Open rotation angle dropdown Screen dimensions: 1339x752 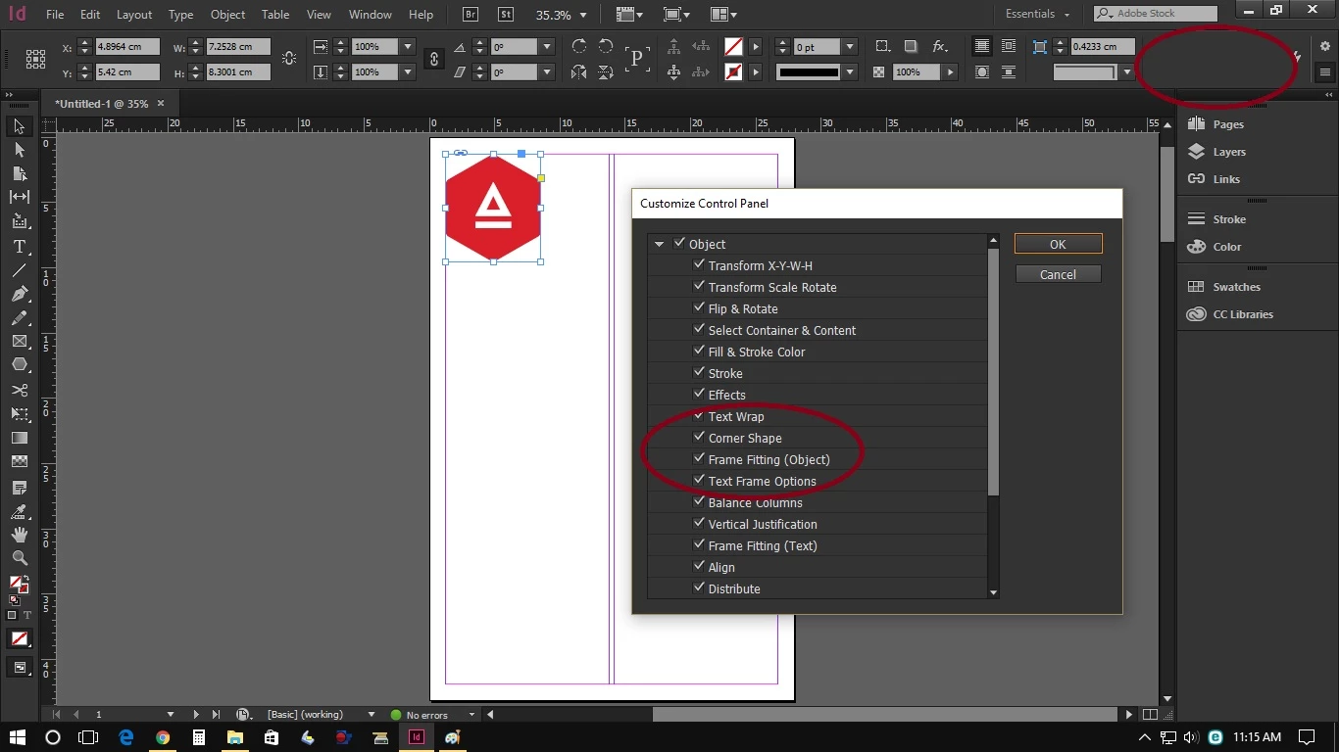[547, 46]
